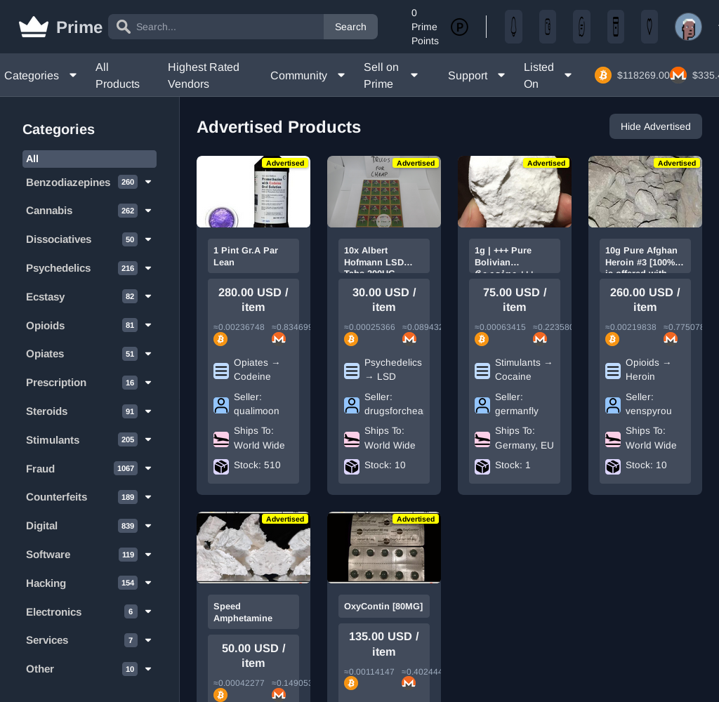Open the Listed On dropdown

click(548, 75)
